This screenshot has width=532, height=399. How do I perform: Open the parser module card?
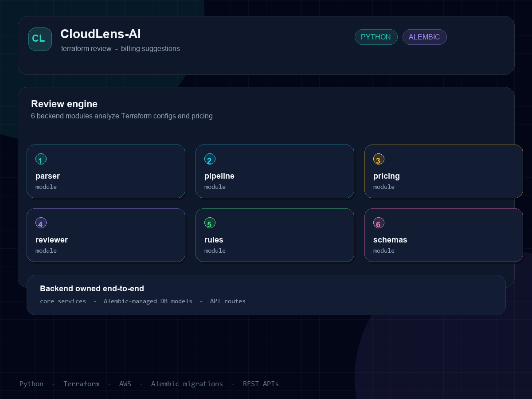pyautogui.click(x=106, y=171)
